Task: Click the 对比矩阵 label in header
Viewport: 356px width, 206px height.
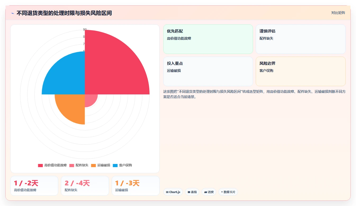Action: point(338,13)
